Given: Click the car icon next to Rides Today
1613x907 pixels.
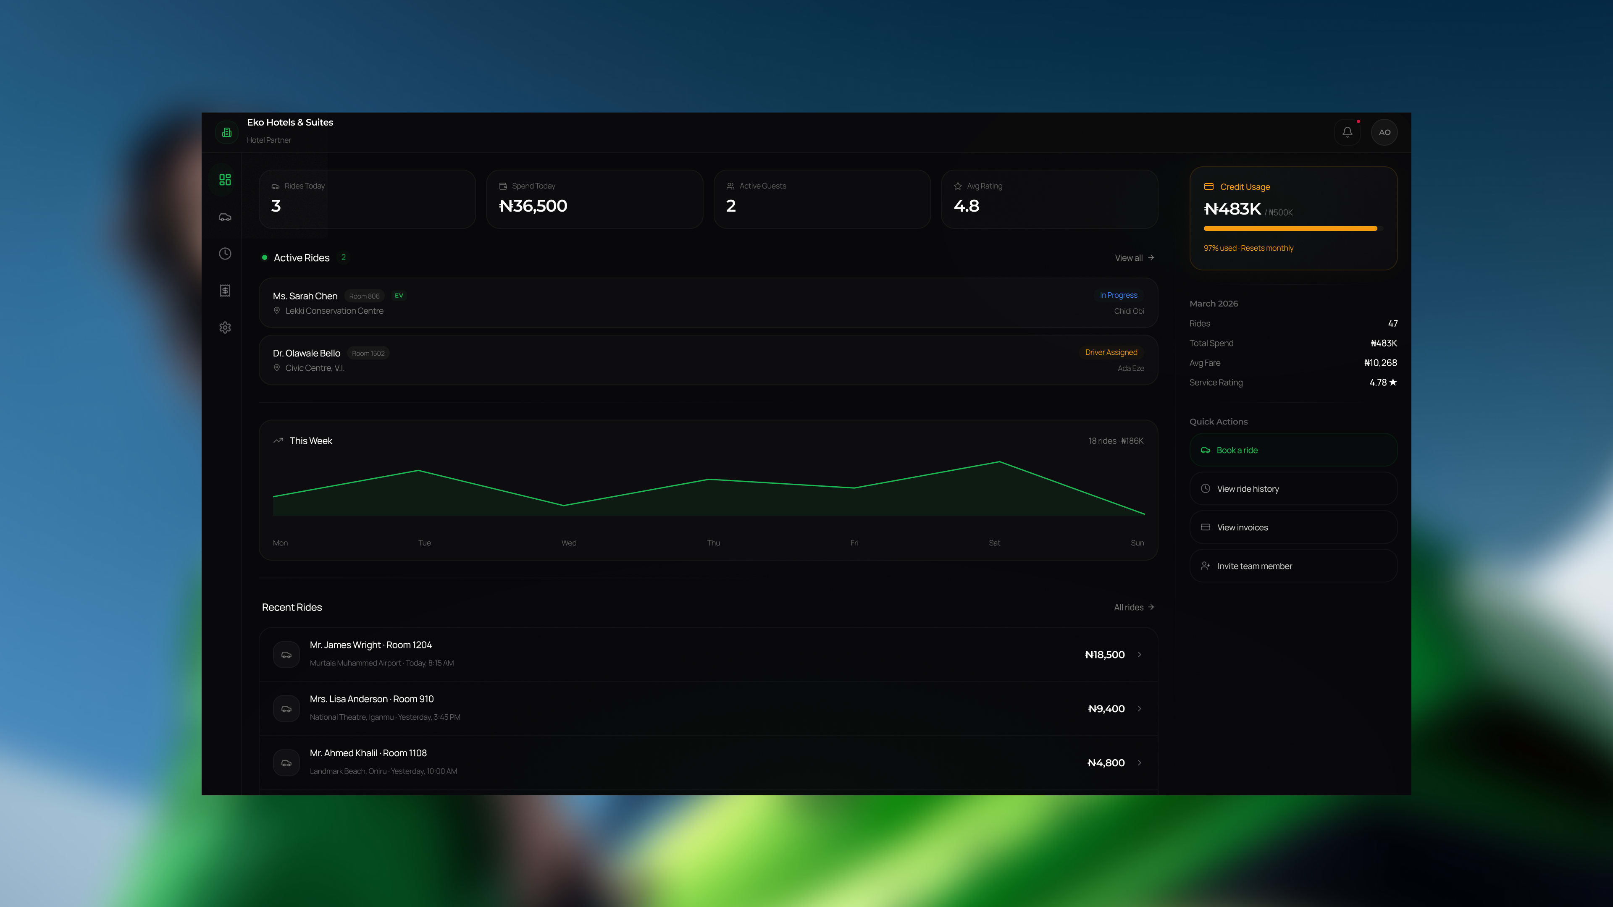Looking at the screenshot, I should coord(276,186).
